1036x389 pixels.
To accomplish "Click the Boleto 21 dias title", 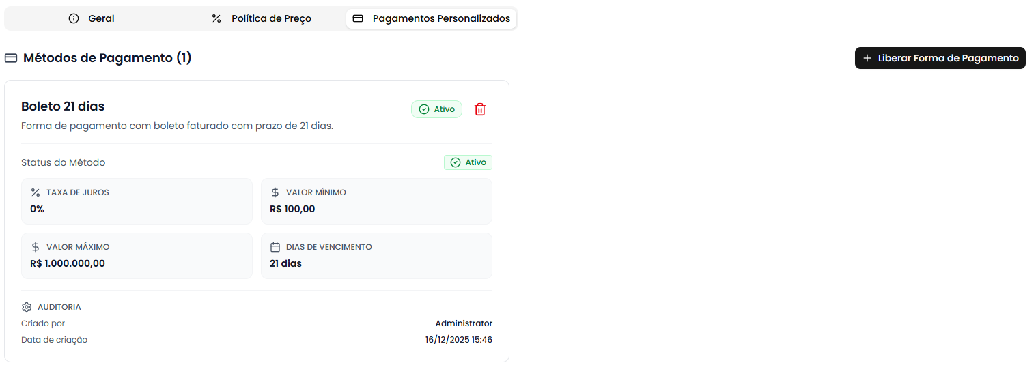I will [x=63, y=106].
